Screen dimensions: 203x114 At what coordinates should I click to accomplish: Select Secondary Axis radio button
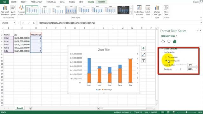pyautogui.click(x=166, y=60)
